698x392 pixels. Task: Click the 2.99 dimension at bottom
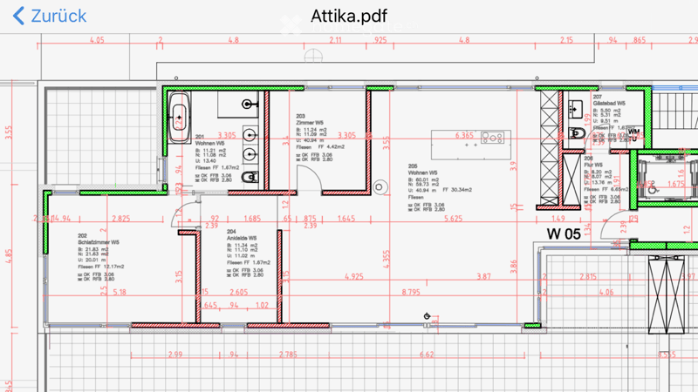pyautogui.click(x=175, y=355)
